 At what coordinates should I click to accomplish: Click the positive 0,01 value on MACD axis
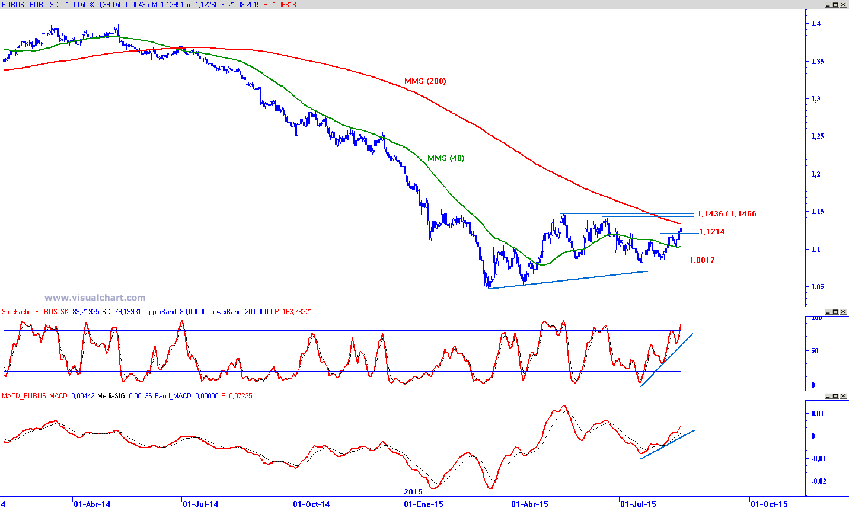point(818,414)
